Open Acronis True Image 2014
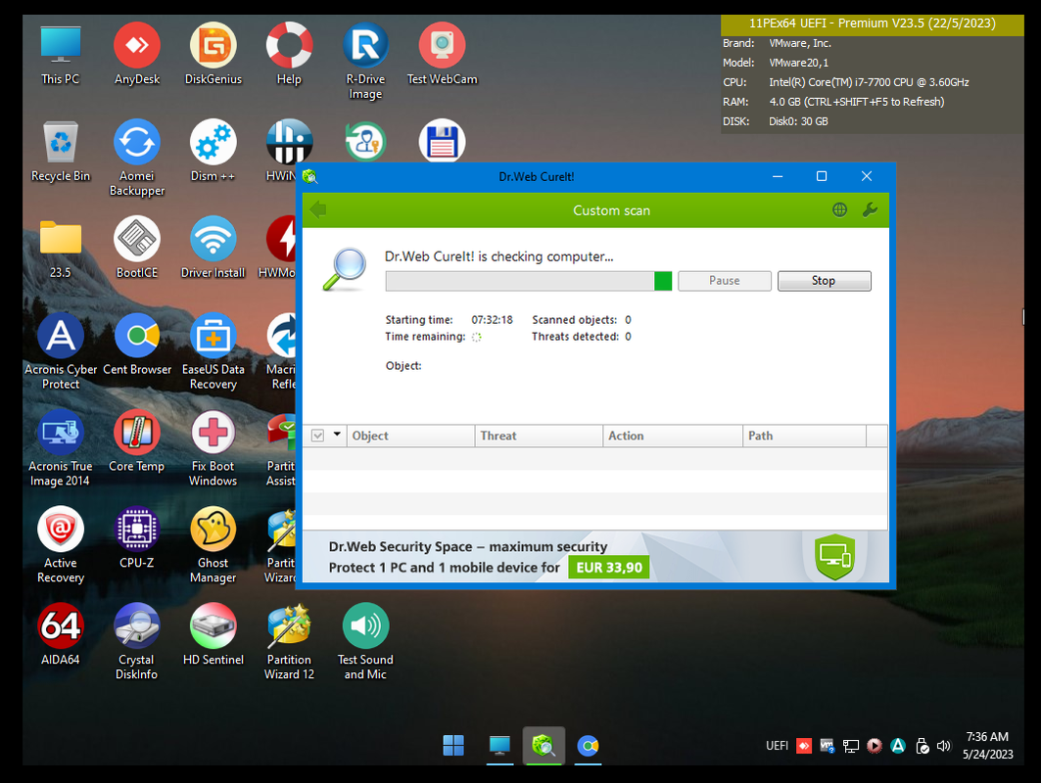Viewport: 1041px width, 783px height. (61, 448)
